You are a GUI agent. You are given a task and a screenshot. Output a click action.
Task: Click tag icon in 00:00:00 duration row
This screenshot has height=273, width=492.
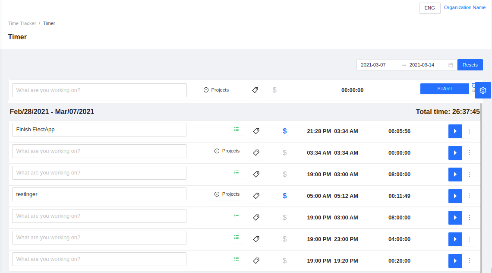[256, 152]
